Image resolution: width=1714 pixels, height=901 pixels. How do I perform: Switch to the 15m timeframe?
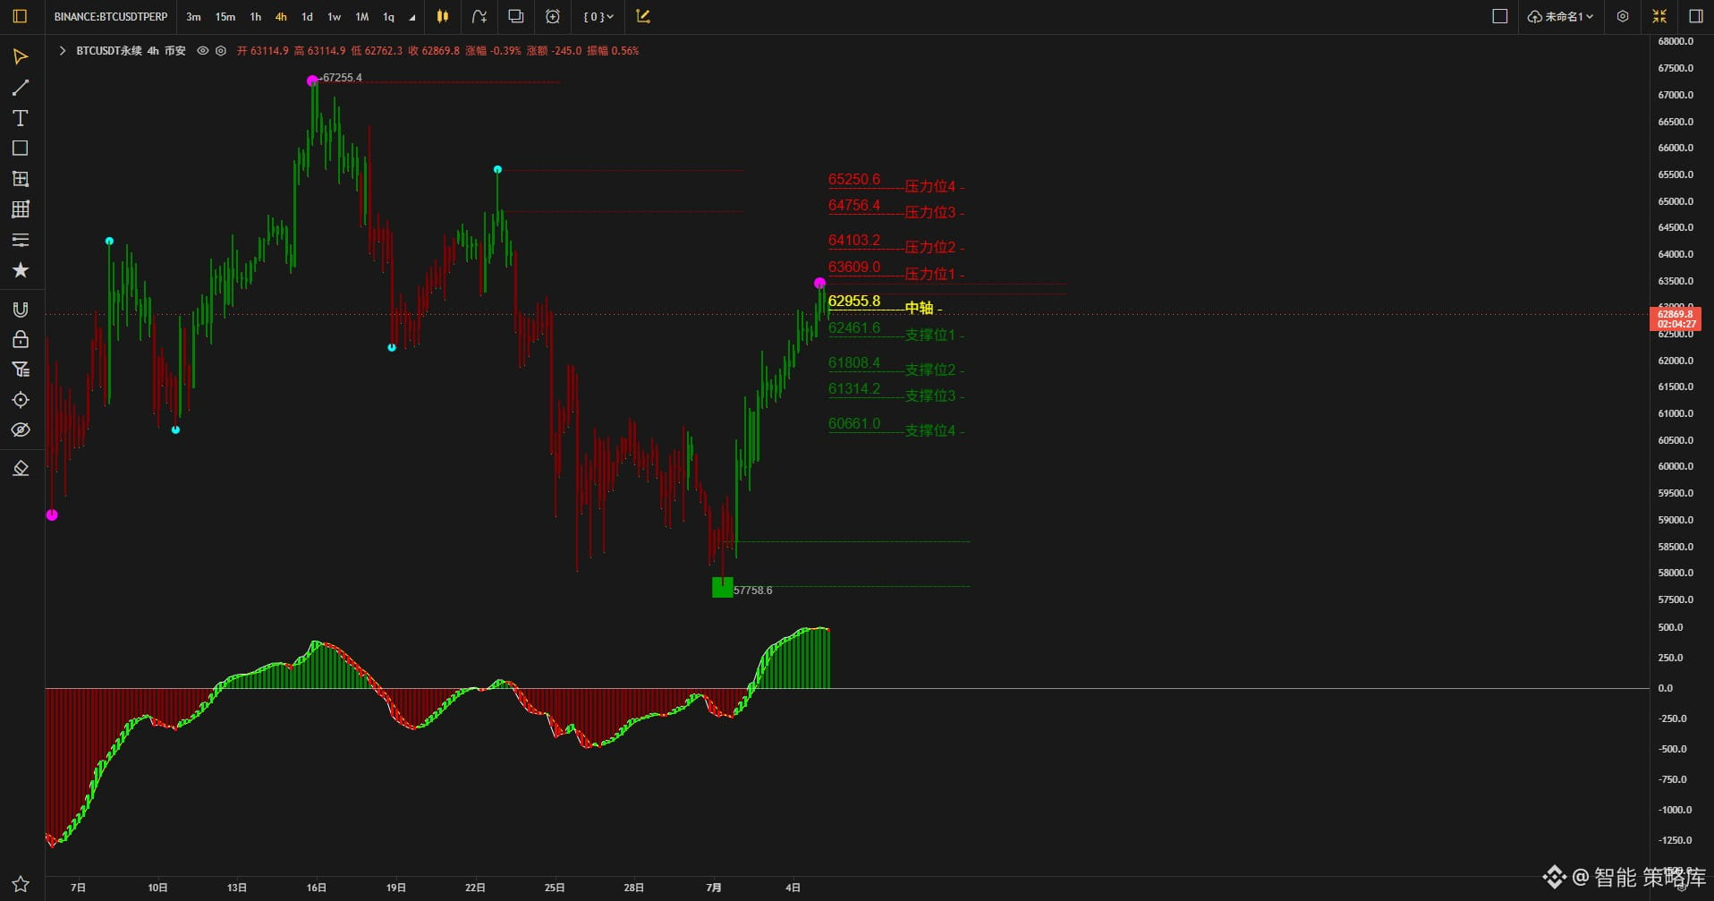click(x=225, y=17)
